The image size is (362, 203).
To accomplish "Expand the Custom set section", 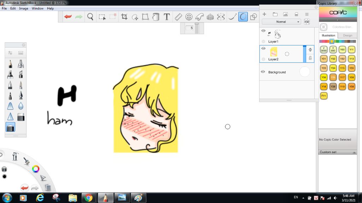I will (x=338, y=152).
